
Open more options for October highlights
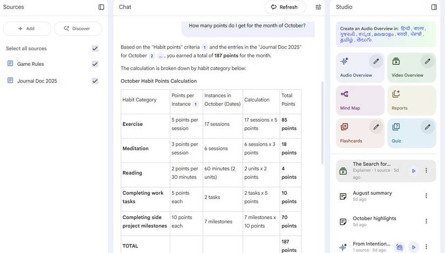pyautogui.click(x=426, y=221)
